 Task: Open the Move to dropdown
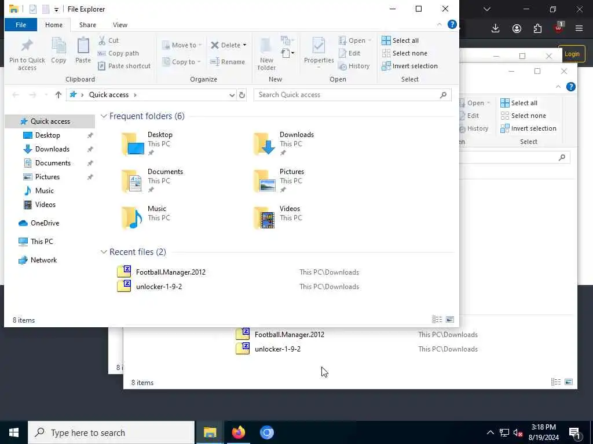click(182, 45)
